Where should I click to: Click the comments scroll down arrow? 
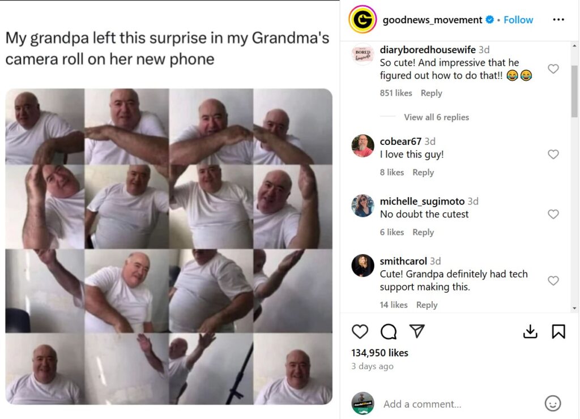tap(574, 308)
